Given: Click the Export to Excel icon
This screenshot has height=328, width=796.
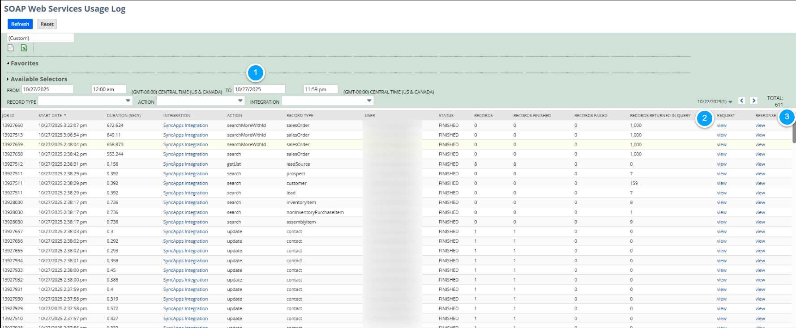Looking at the screenshot, I should click(24, 48).
